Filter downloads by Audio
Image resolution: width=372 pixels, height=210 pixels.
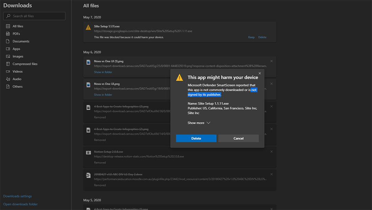[x=17, y=79]
